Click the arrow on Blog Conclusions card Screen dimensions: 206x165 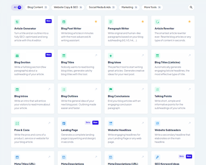click(x=143, y=89)
